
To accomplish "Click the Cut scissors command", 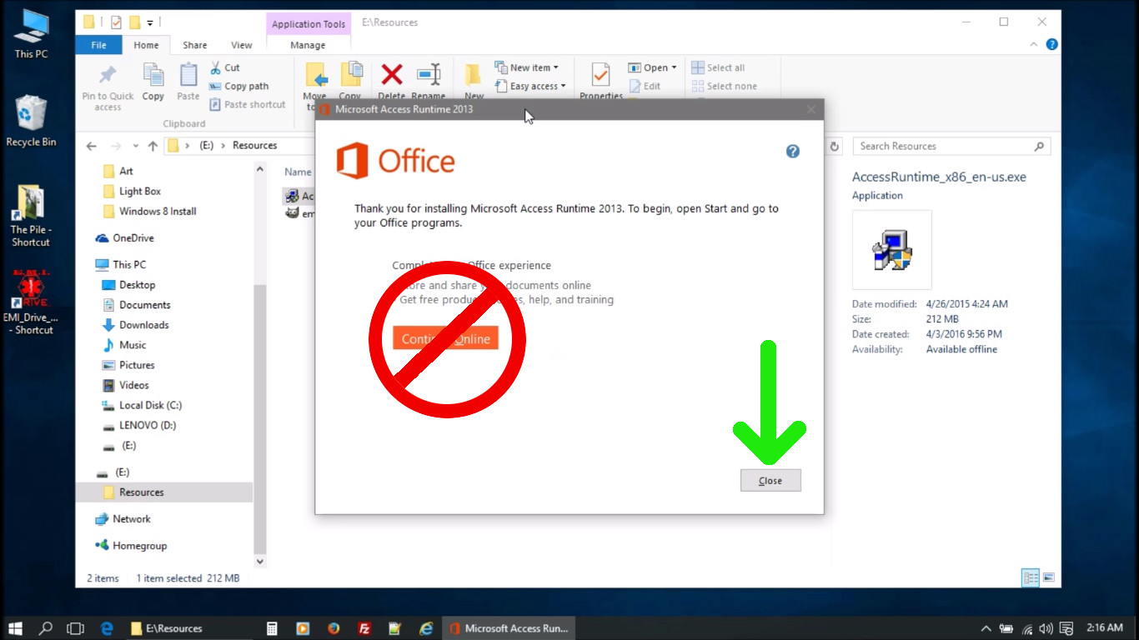I will click(x=224, y=67).
